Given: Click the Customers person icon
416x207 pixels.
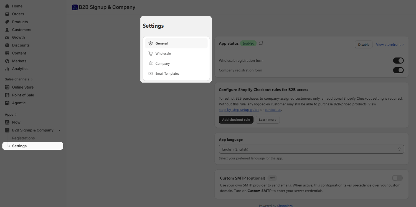Looking at the screenshot, I should [x=7, y=30].
